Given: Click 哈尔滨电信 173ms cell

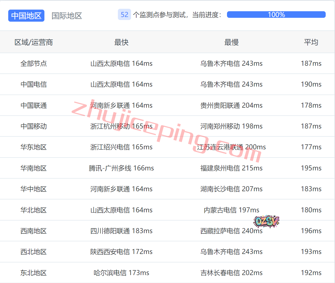Looking at the screenshot, I should coord(121,273).
